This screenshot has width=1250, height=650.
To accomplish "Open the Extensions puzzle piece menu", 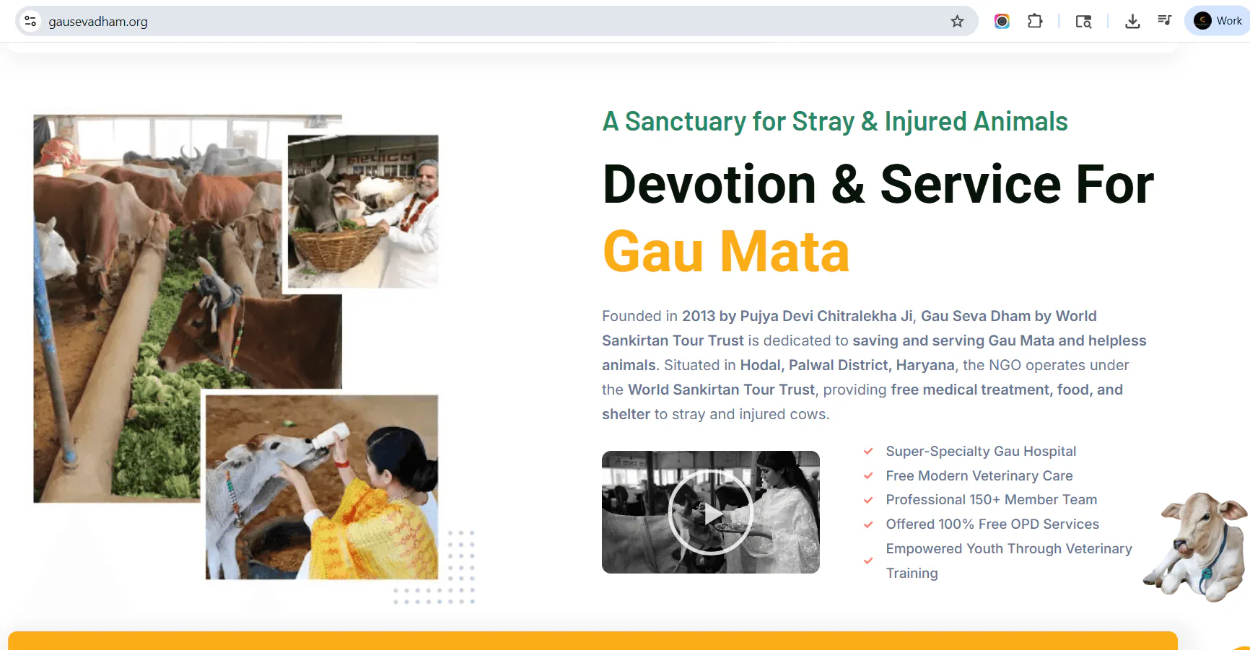I will (x=1035, y=21).
